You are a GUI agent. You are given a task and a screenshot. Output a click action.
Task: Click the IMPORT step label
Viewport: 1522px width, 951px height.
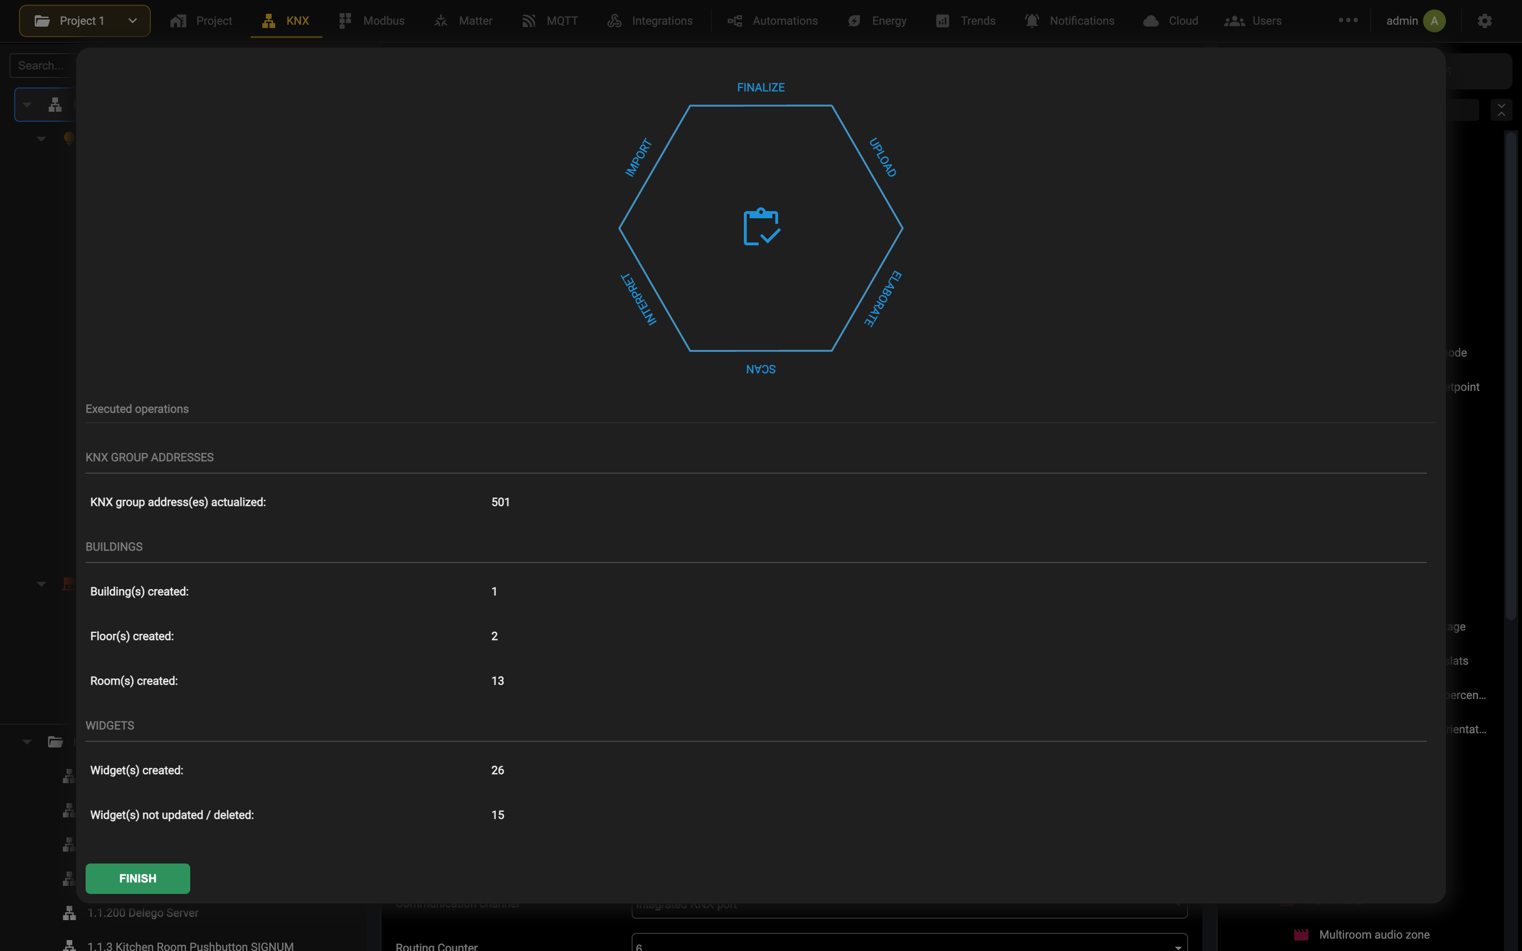click(638, 157)
